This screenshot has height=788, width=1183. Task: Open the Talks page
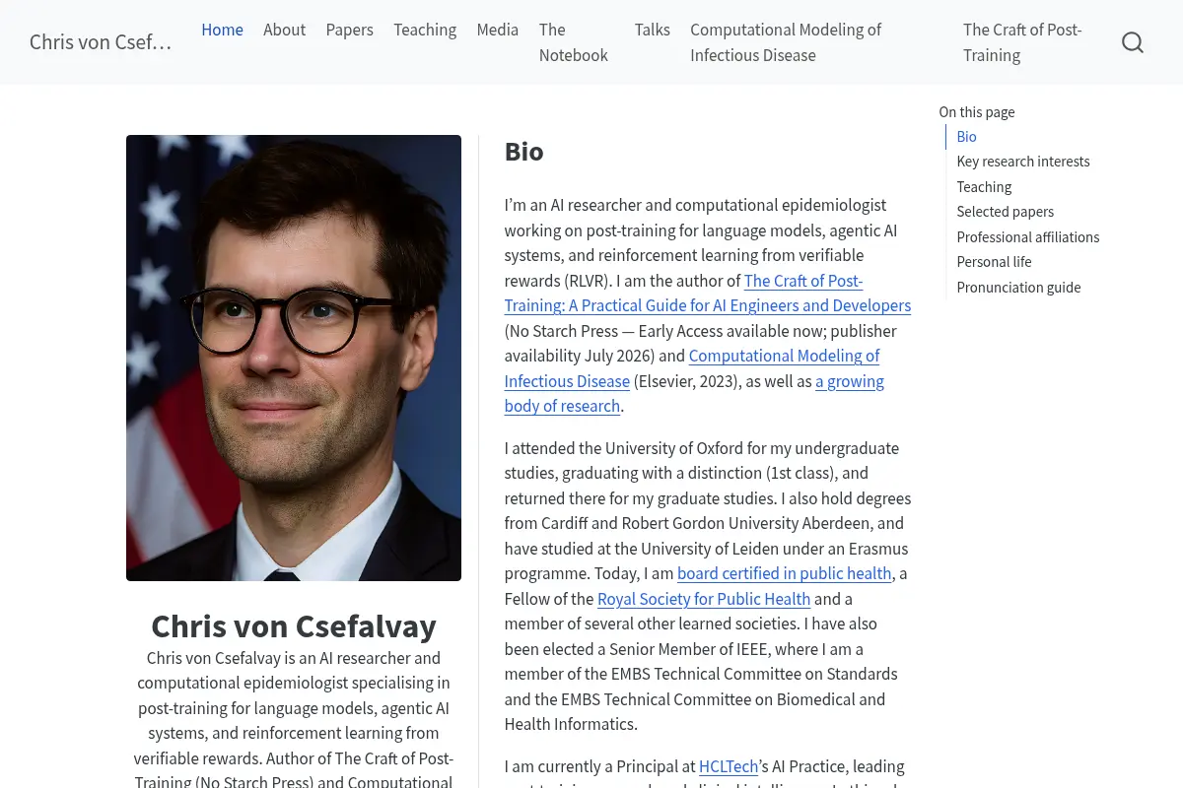click(x=652, y=30)
